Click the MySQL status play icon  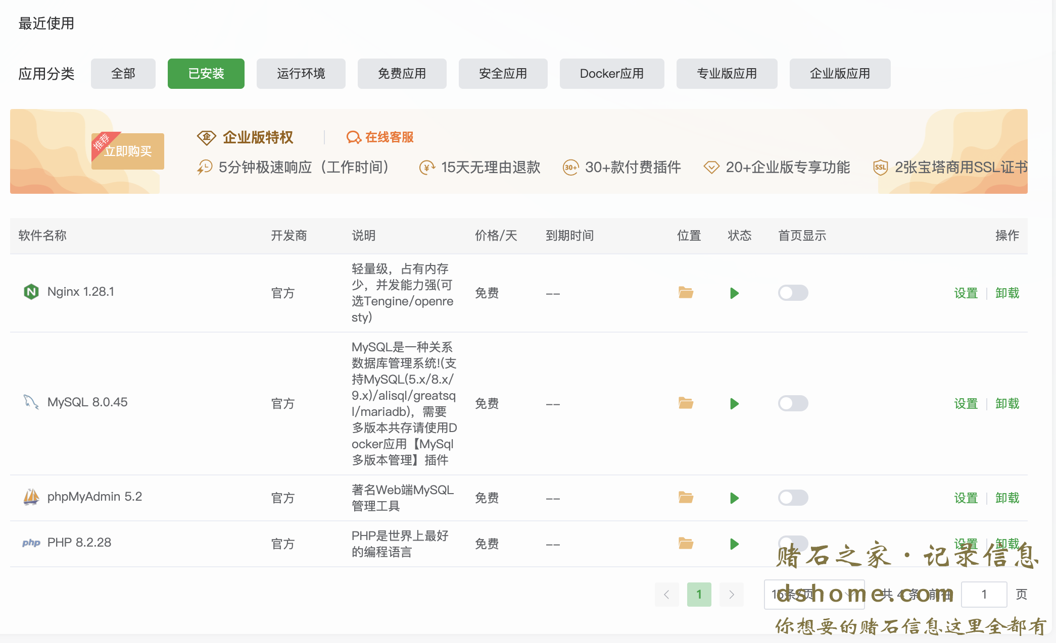(734, 404)
